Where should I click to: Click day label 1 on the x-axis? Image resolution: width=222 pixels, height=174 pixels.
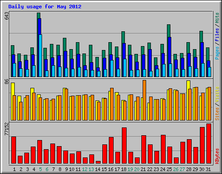14,169
